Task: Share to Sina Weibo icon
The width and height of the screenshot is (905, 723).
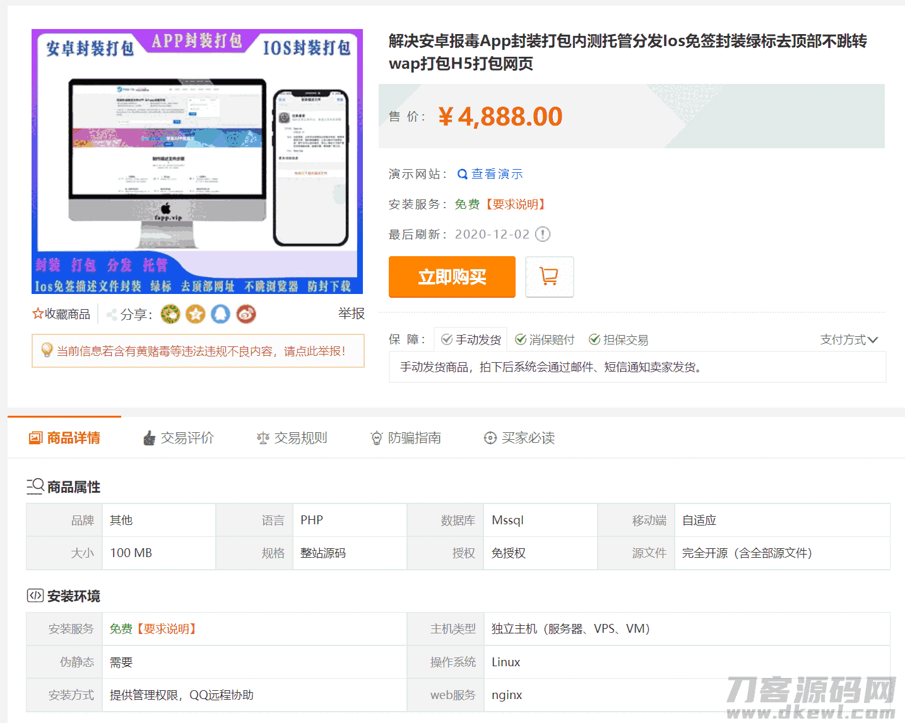Action: 245,314
